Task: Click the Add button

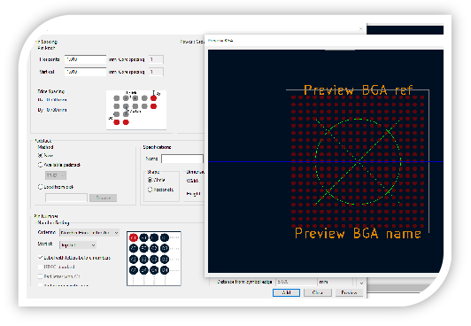Action: [286, 292]
